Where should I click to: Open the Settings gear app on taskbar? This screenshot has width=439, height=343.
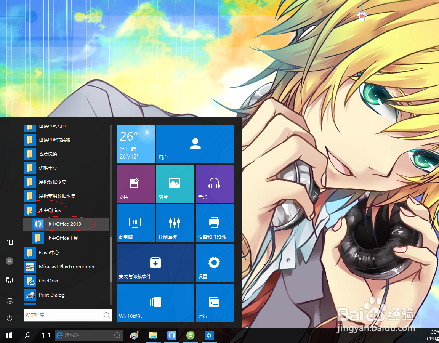point(209,335)
